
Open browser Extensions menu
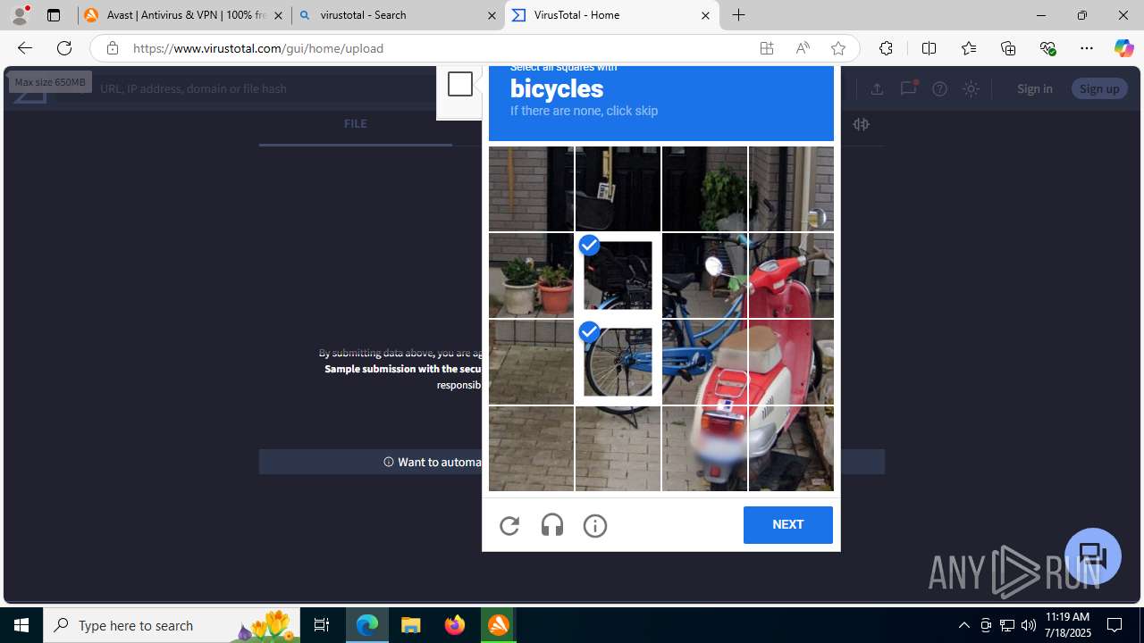886,48
